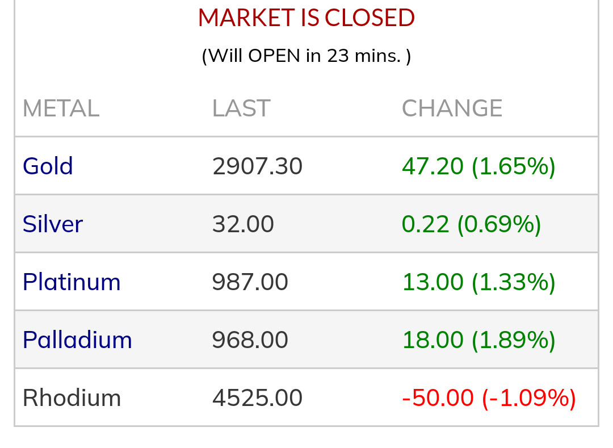The width and height of the screenshot is (613, 448).
Task: Click Silver's last price 32.00
Action: point(243,224)
